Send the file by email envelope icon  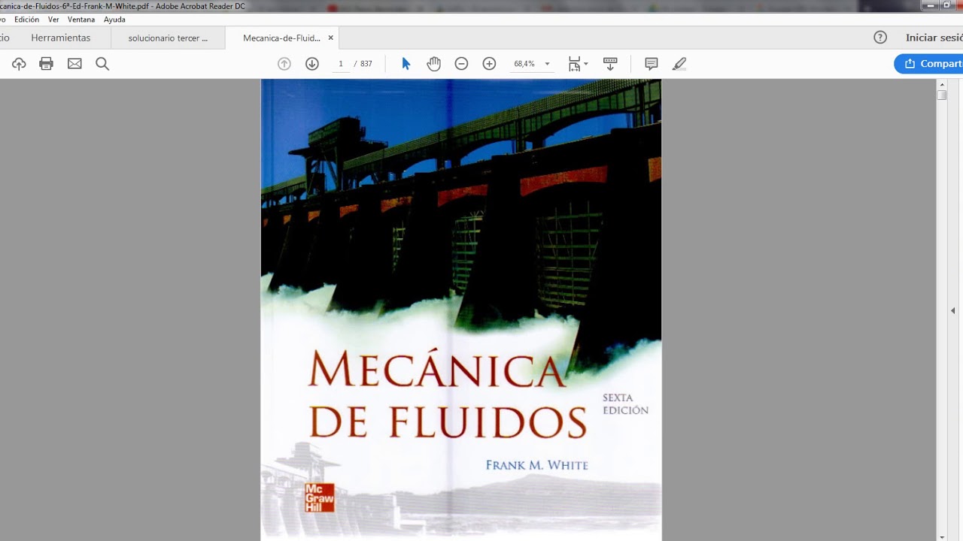(x=74, y=64)
